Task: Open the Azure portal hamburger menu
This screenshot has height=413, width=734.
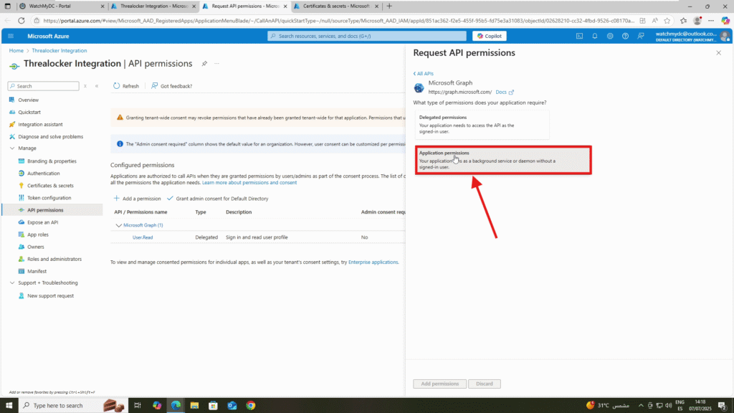Action: [11, 36]
